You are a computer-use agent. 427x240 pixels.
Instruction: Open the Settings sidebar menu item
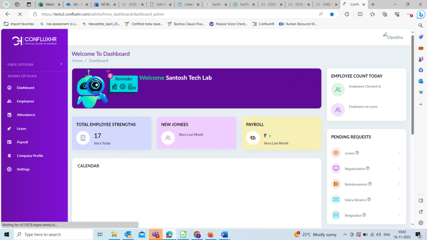pos(23,169)
